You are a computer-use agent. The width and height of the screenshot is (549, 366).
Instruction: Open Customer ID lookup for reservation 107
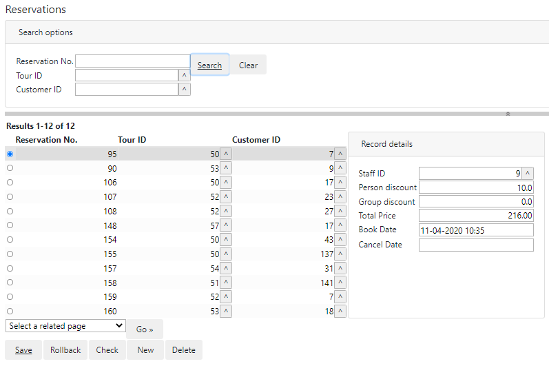[340, 197]
